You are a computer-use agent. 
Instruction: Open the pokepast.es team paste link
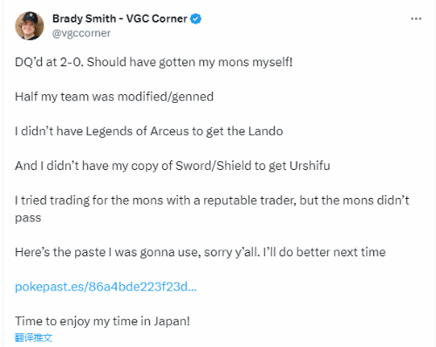[106, 287]
